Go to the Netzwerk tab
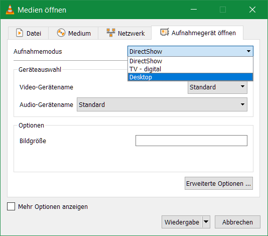 [125, 33]
